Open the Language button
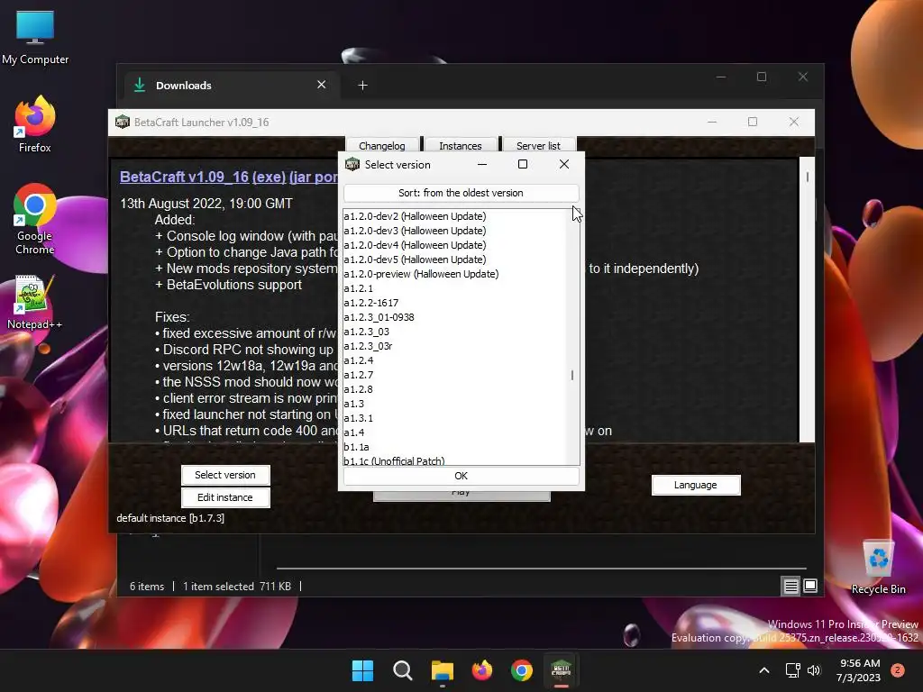 coord(696,485)
